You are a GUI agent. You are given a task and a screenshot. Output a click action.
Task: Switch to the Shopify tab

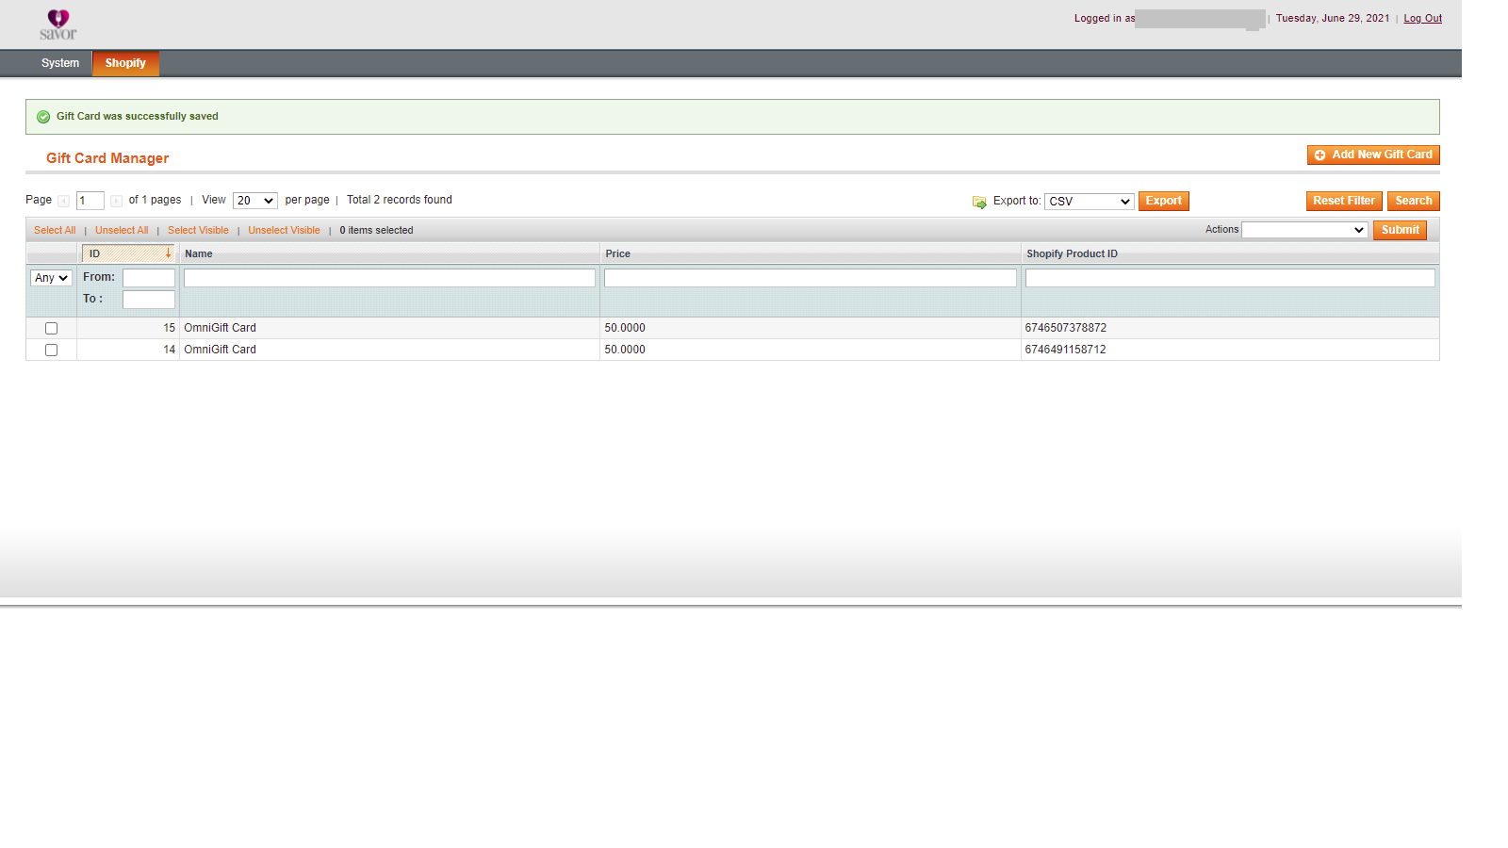coord(125,63)
